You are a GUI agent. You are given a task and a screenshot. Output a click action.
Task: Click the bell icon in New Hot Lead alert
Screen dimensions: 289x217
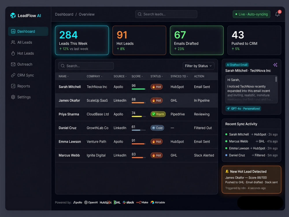click(227, 171)
